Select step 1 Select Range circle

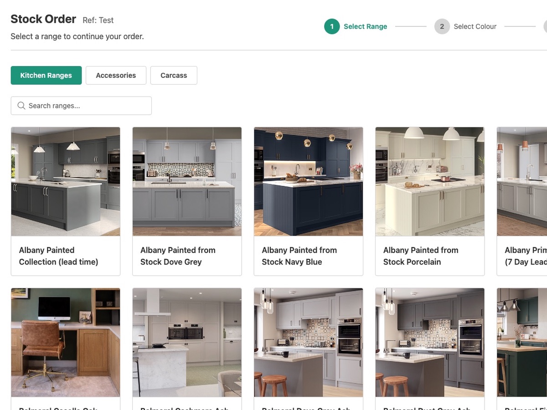332,26
